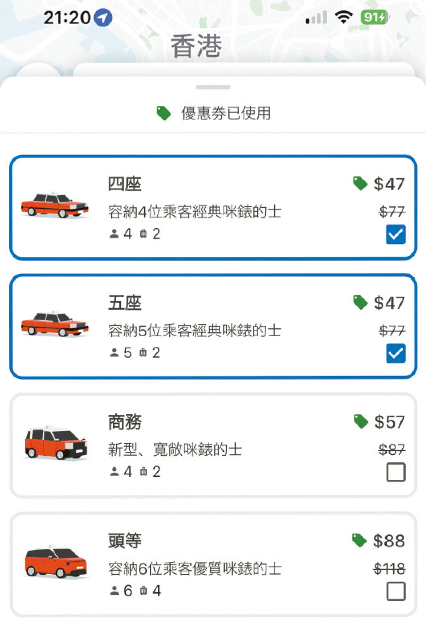This screenshot has height=631, width=426.
Task: Tap the green coupon tag beside 優惠券已使用
Action: point(164,113)
